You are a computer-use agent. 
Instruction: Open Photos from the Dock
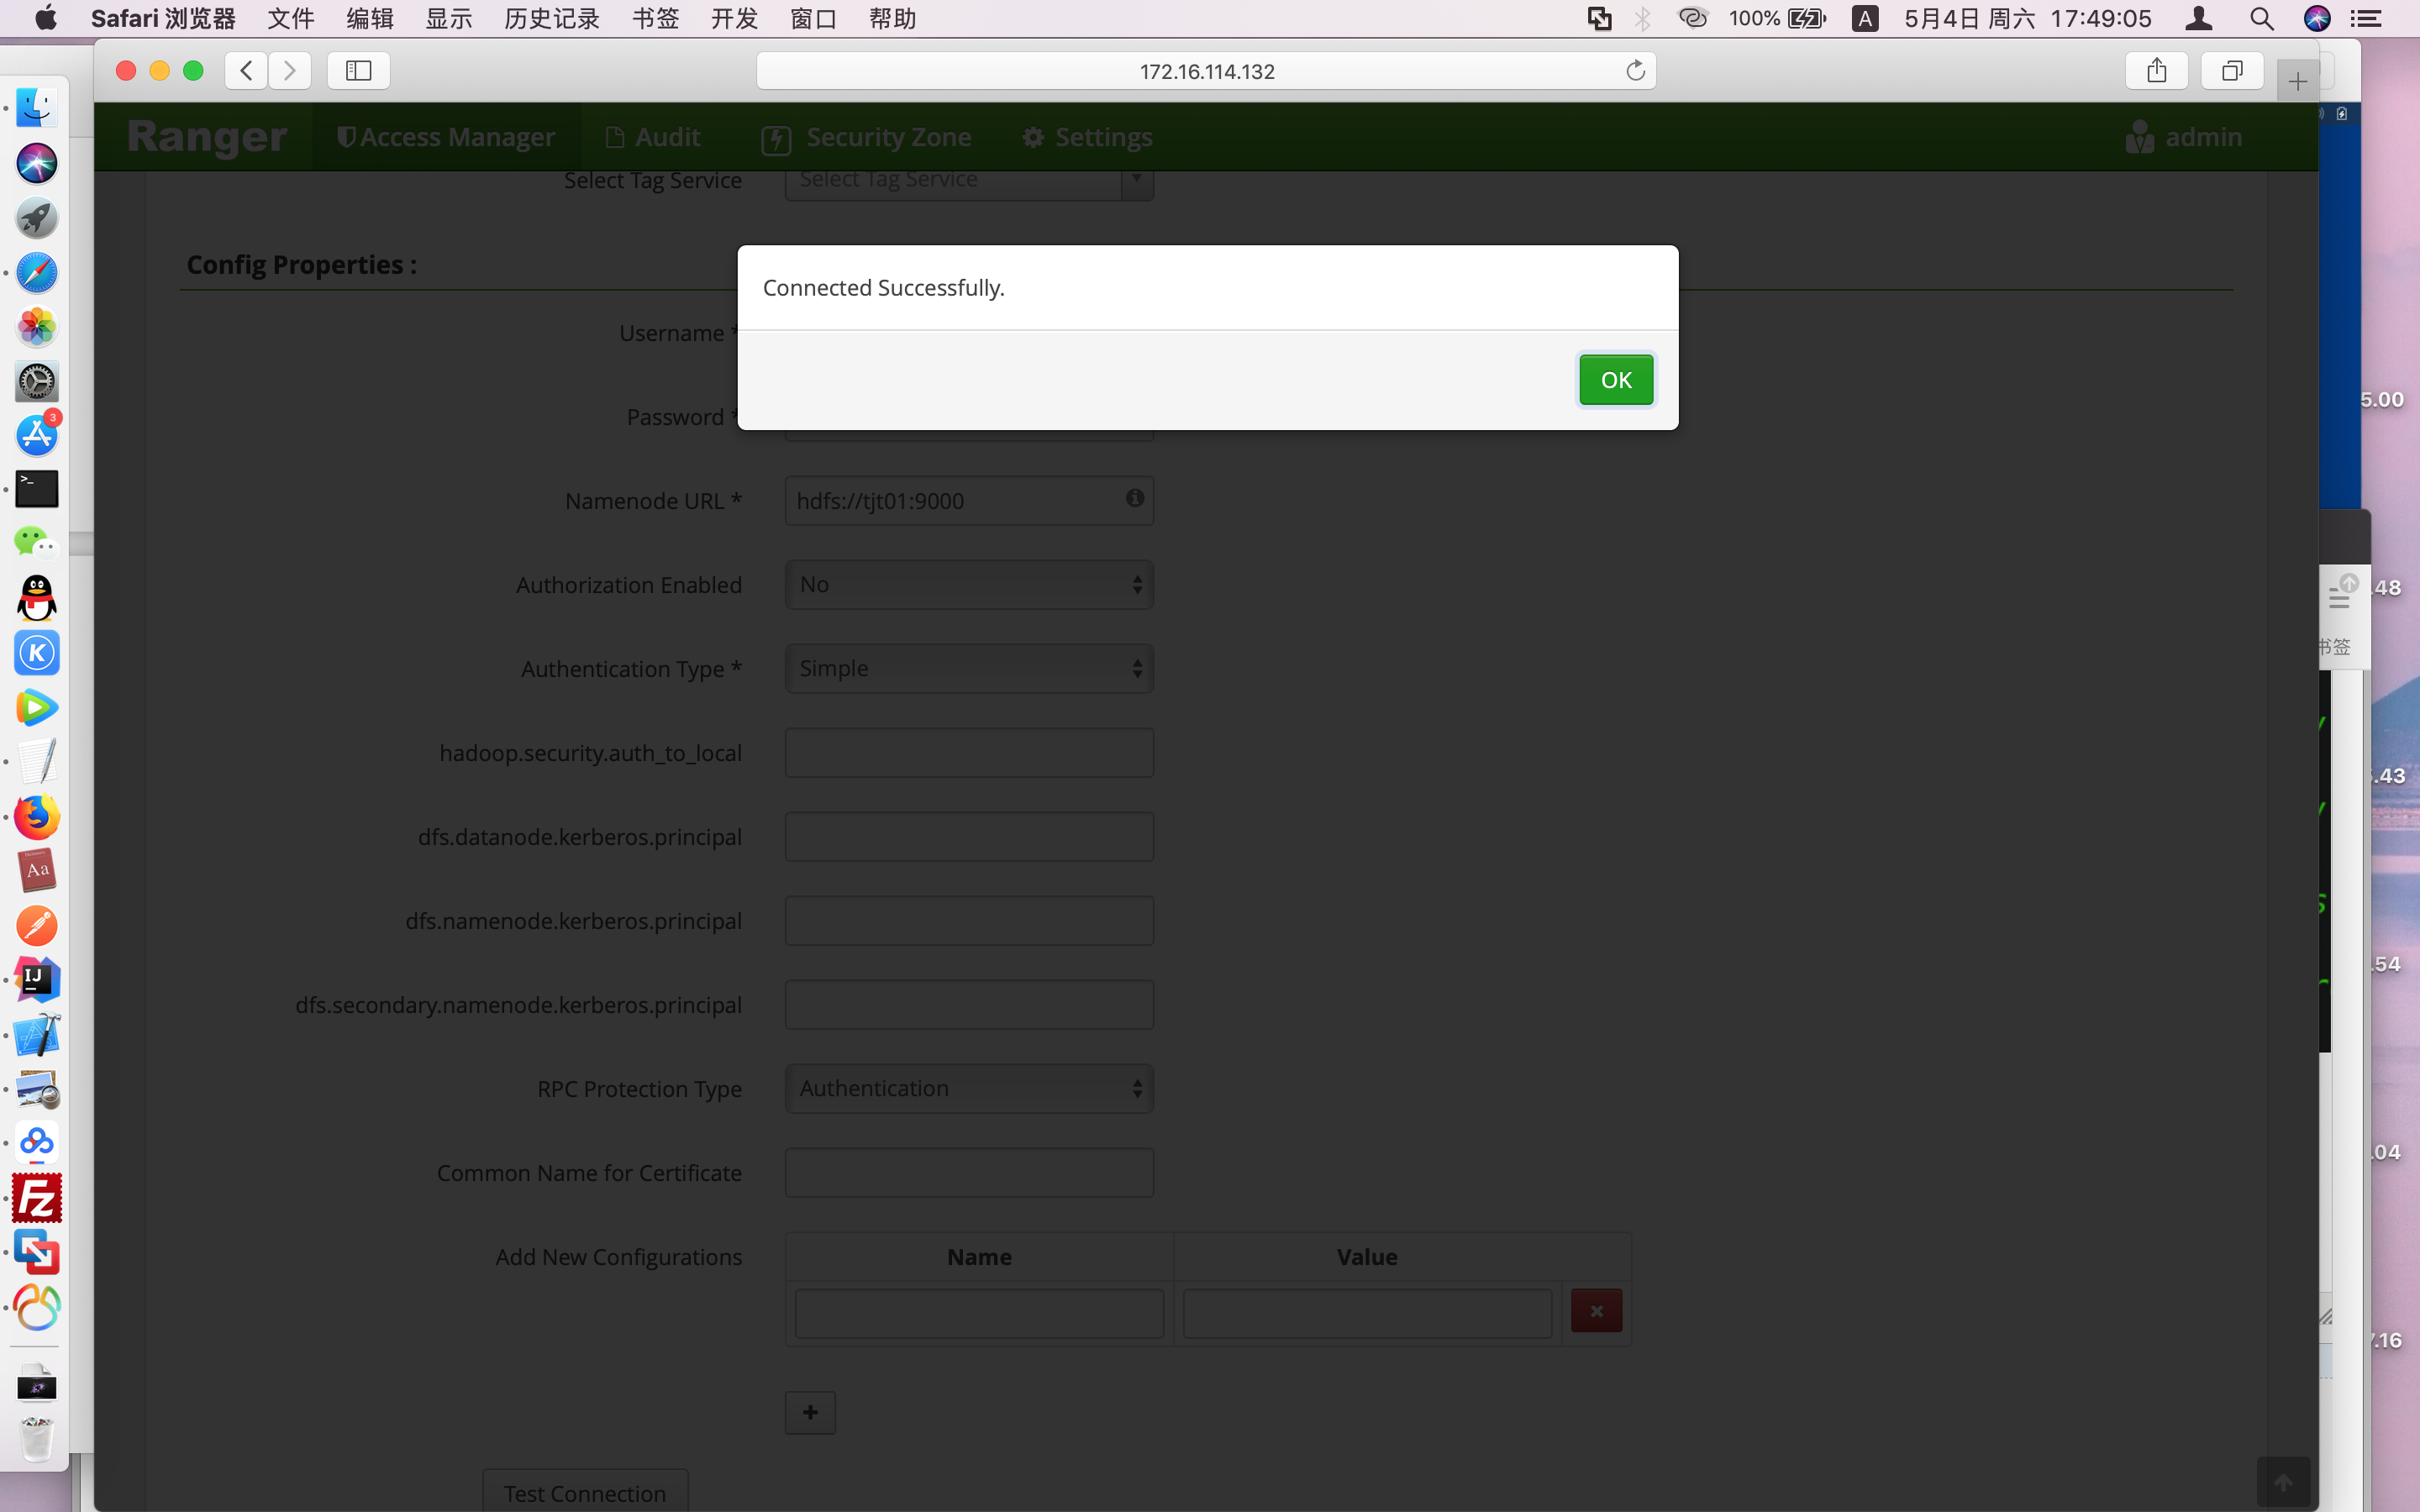(x=37, y=327)
